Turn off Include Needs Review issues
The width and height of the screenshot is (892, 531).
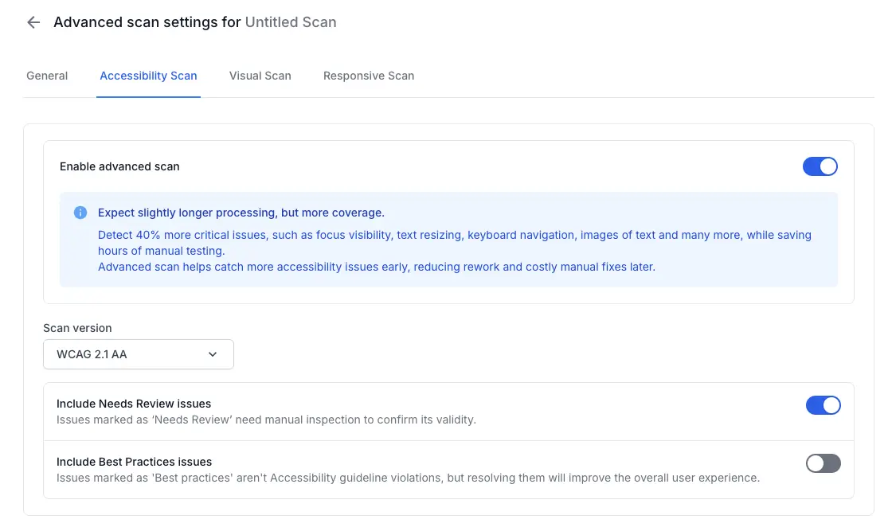tap(824, 405)
